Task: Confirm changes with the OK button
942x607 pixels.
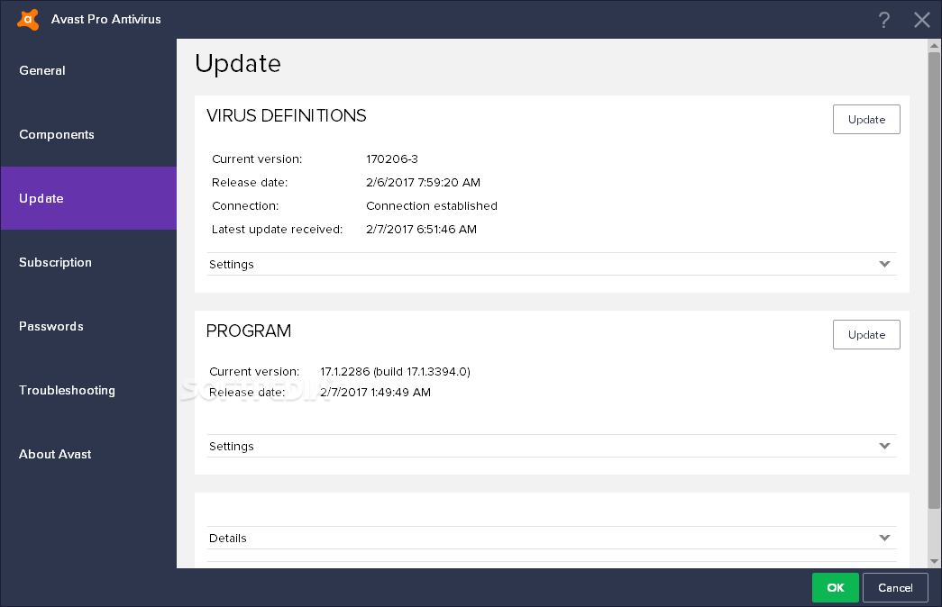Action: 835,588
